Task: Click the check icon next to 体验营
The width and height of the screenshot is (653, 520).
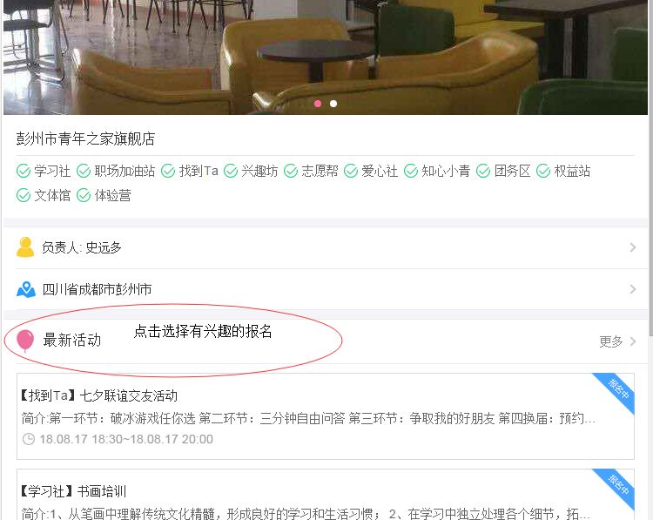Action: point(84,195)
